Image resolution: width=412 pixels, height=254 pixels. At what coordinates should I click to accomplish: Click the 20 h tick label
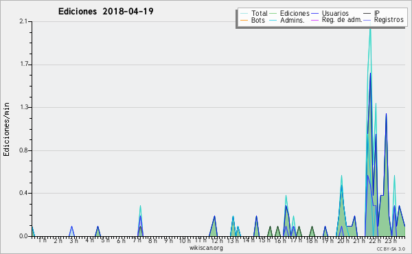[343, 241]
